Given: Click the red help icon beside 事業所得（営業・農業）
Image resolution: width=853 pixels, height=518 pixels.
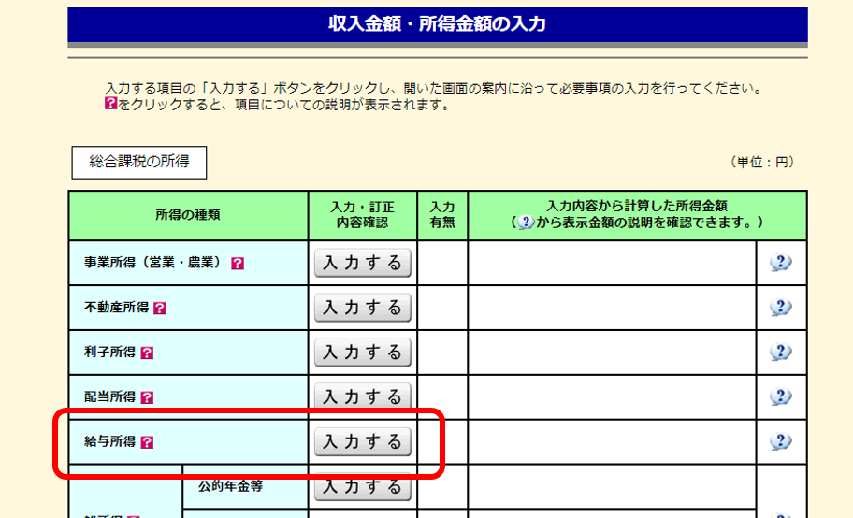Looking at the screenshot, I should pyautogui.click(x=238, y=264).
